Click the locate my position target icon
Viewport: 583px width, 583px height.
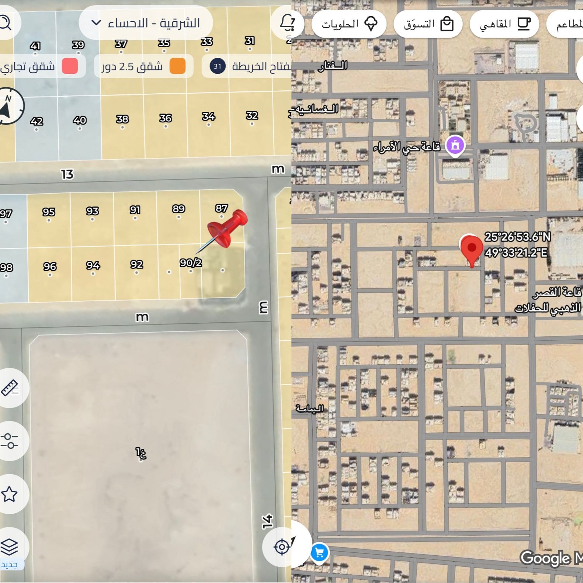click(282, 546)
